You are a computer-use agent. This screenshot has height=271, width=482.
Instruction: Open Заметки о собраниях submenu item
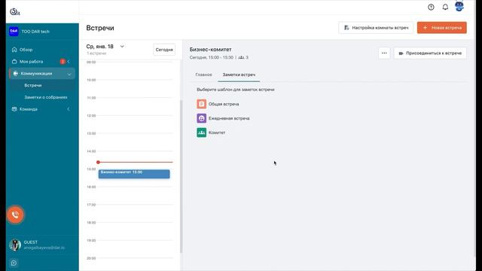tap(46, 97)
